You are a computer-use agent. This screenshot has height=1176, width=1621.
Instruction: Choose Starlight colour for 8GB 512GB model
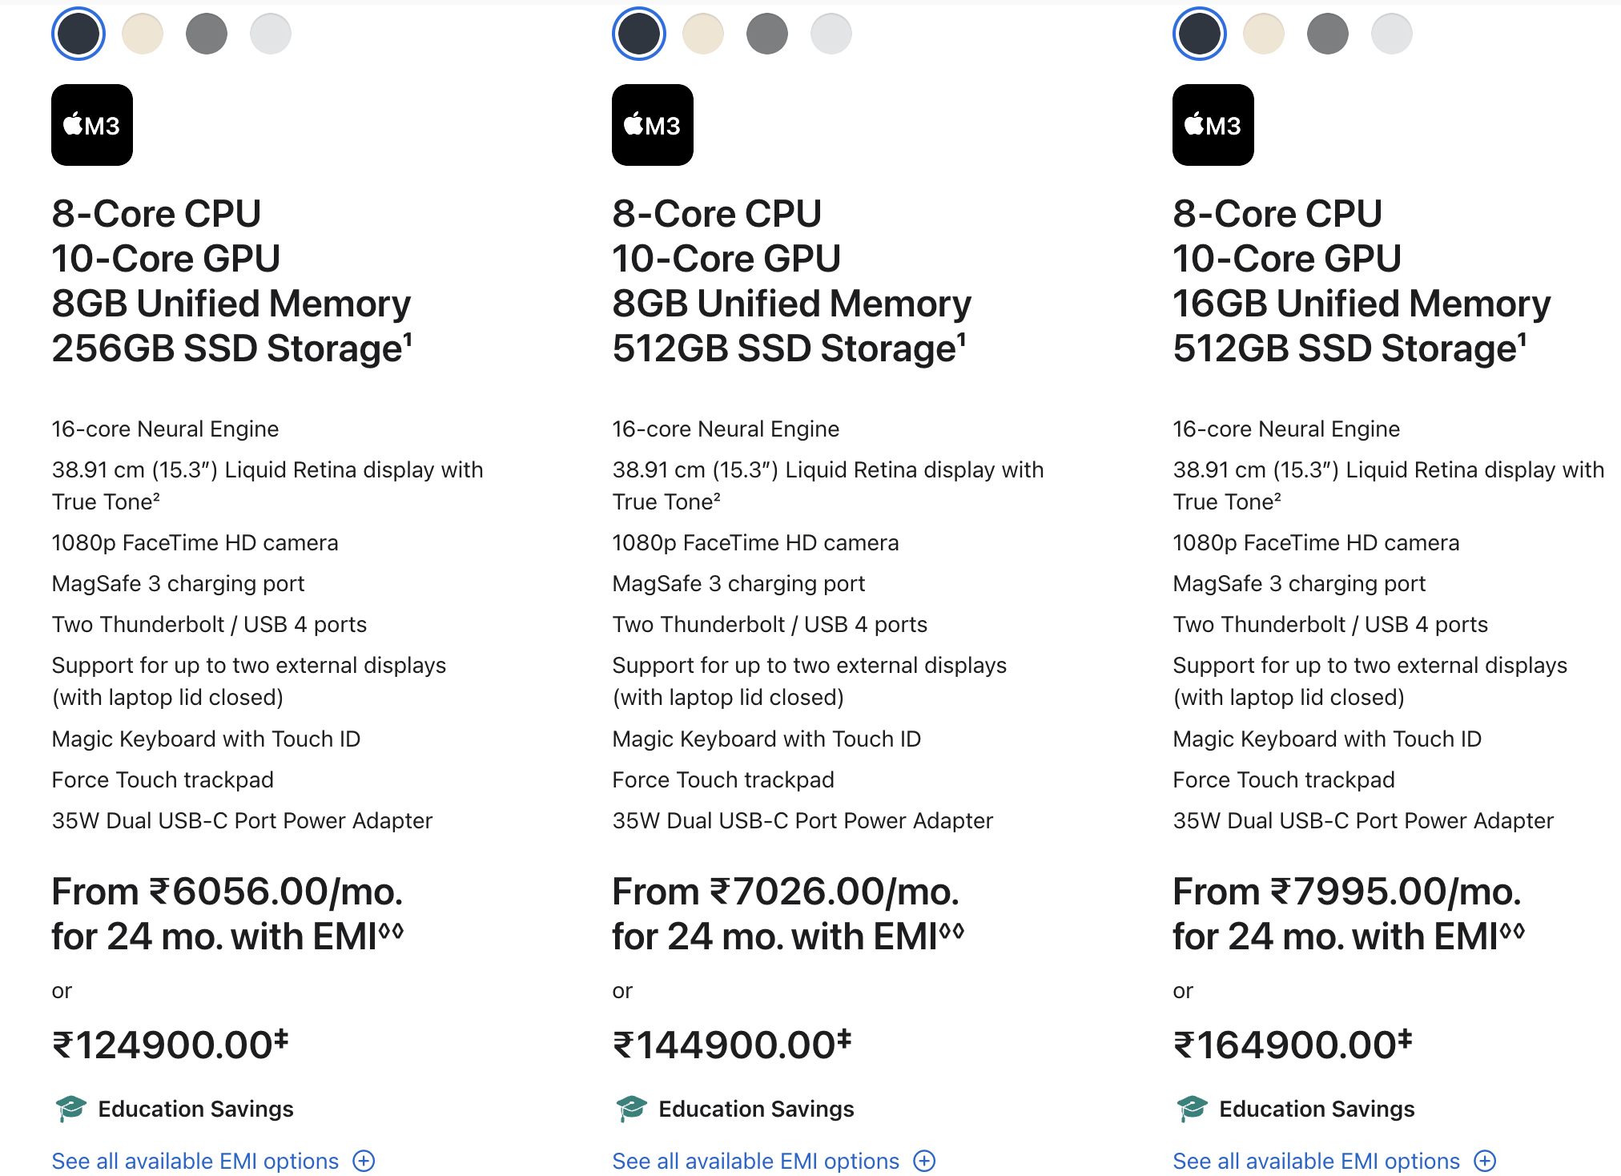[x=703, y=34]
